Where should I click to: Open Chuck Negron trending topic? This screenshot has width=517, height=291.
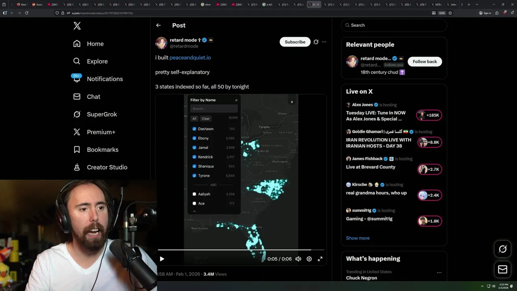tap(361, 278)
